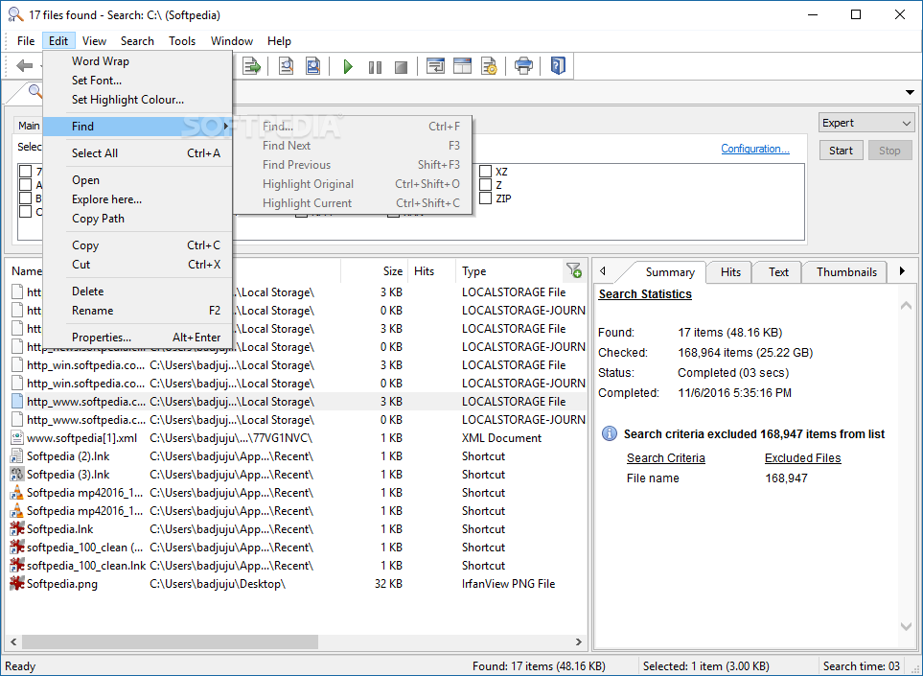Open the Search menu
The height and width of the screenshot is (676, 923).
click(137, 41)
